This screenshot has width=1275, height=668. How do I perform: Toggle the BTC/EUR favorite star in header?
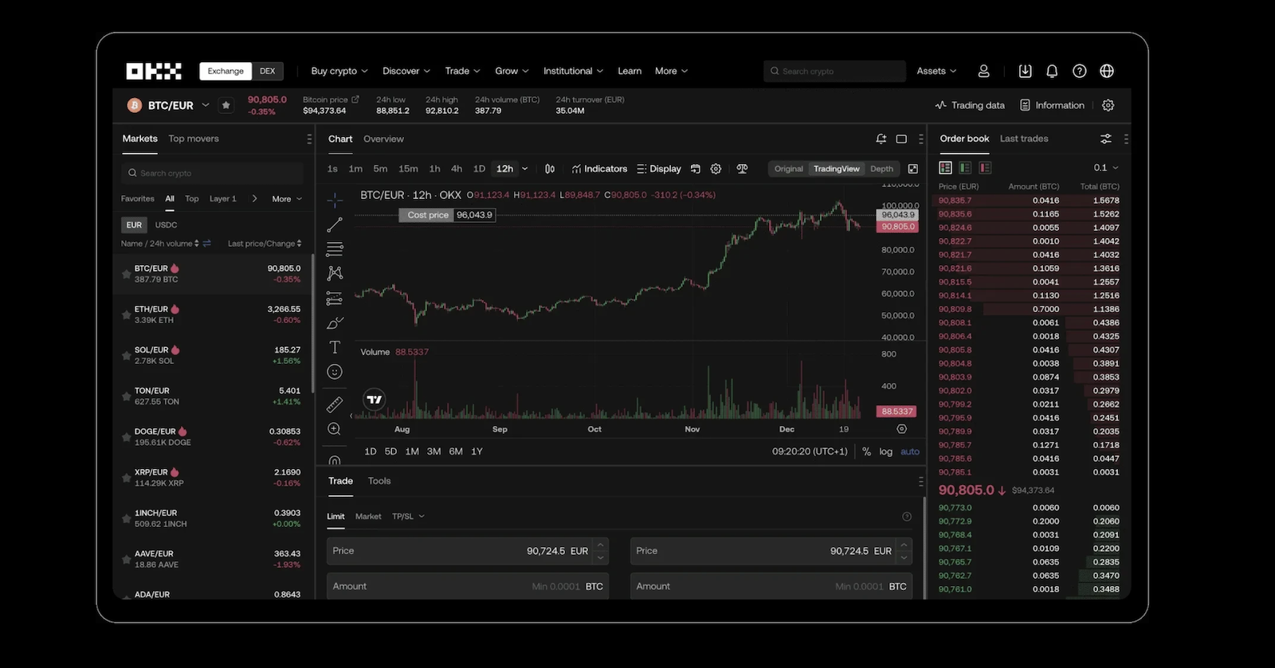click(226, 105)
